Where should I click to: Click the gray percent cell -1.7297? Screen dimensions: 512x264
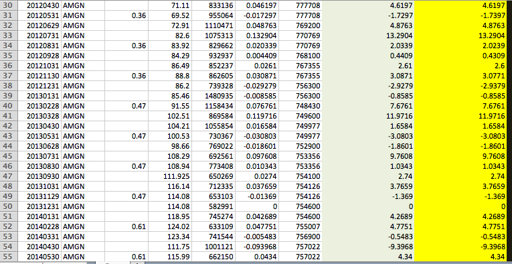pos(368,15)
